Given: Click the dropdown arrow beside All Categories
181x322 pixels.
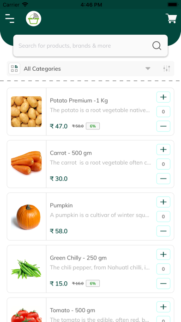Looking at the screenshot, I should point(148,68).
